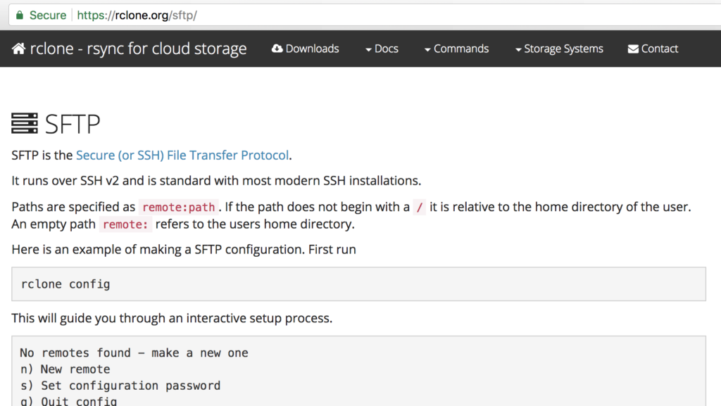Click the rclone - rsync for cloud storage title
This screenshot has width=721, height=406.
(x=136, y=48)
